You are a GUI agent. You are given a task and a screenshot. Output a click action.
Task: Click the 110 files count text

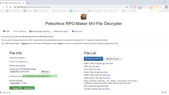pos(24,83)
